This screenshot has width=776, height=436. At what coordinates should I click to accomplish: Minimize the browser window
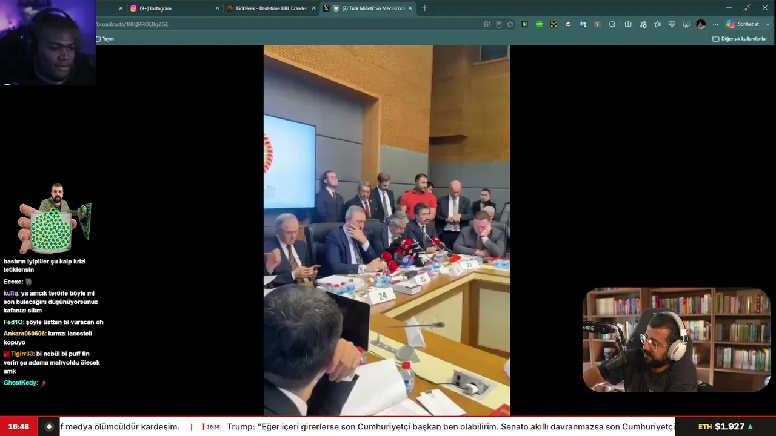pos(728,8)
